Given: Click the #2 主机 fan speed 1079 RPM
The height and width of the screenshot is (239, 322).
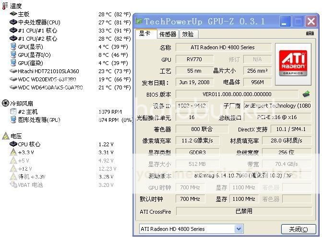Looking at the screenshot, I should point(110,112).
